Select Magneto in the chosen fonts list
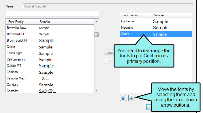Image resolution: width=203 pixels, height=113 pixels. tap(156, 28)
